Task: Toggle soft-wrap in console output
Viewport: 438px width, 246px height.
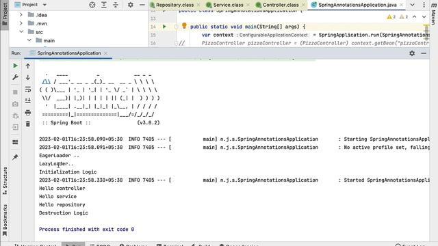Action: click(28, 90)
